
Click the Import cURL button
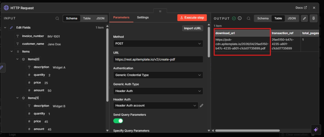click(x=193, y=29)
